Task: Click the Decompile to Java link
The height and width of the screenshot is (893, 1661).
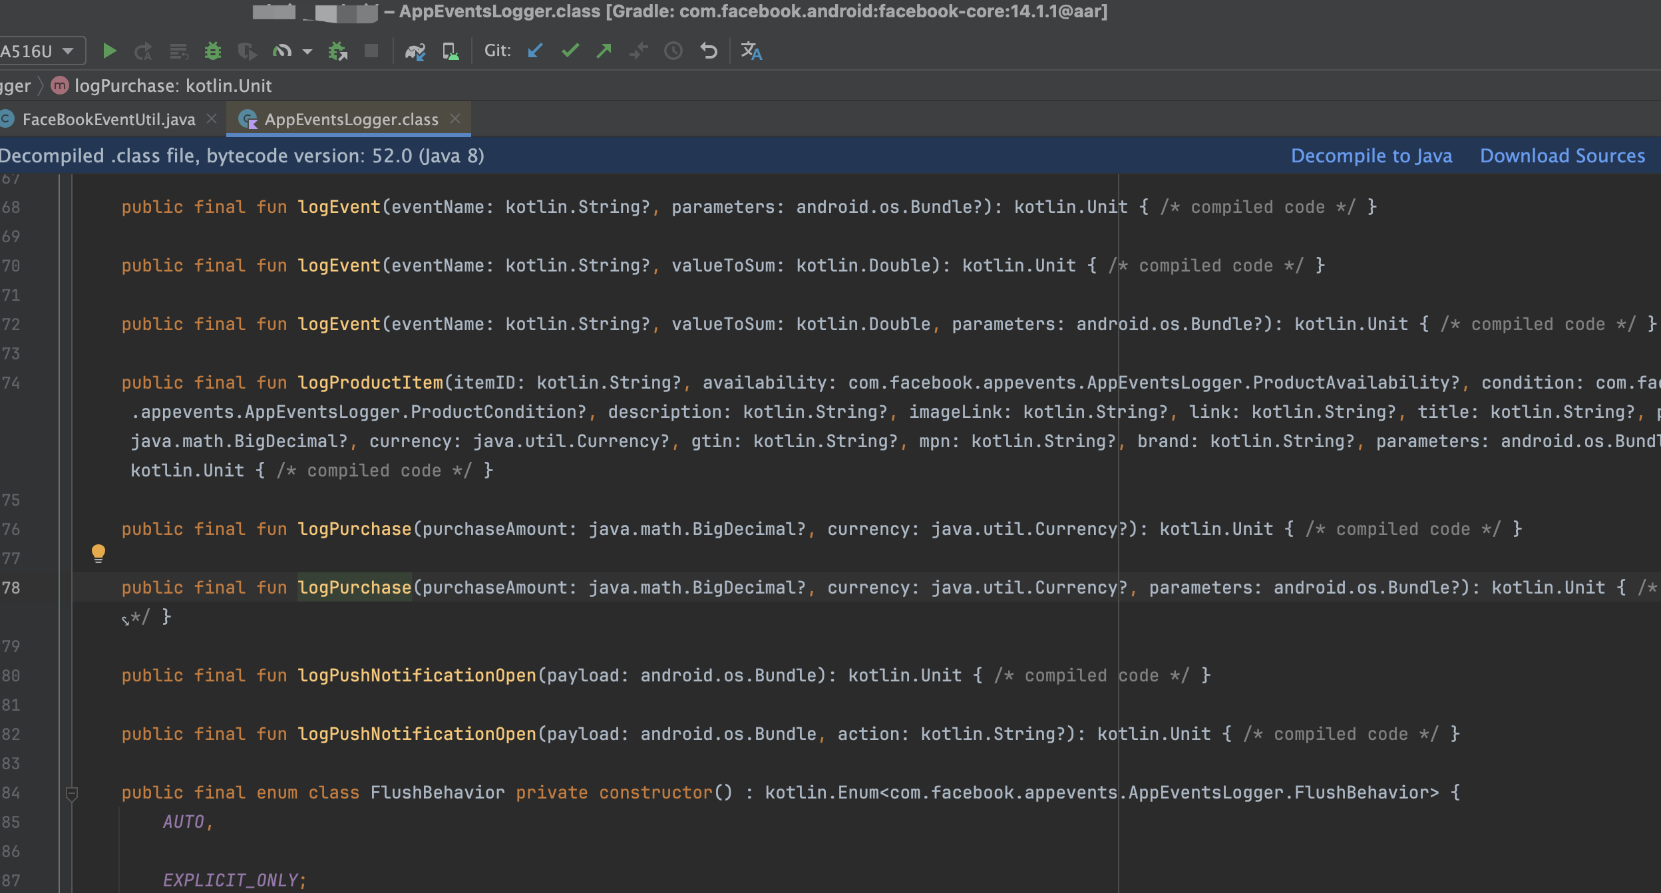Action: coord(1371,156)
